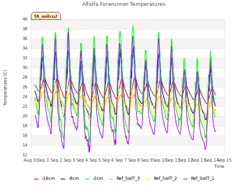248x186 pixels.
Task: Click the 22 y-axis tick label
Action: (x=25, y=106)
